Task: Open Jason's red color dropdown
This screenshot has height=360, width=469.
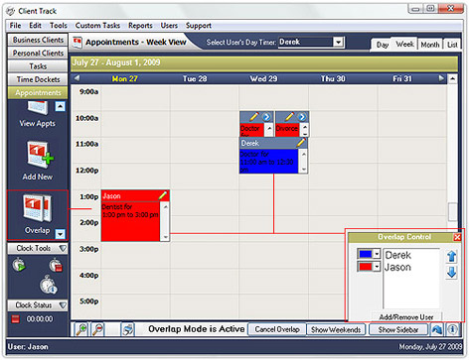Action: pyautogui.click(x=377, y=267)
